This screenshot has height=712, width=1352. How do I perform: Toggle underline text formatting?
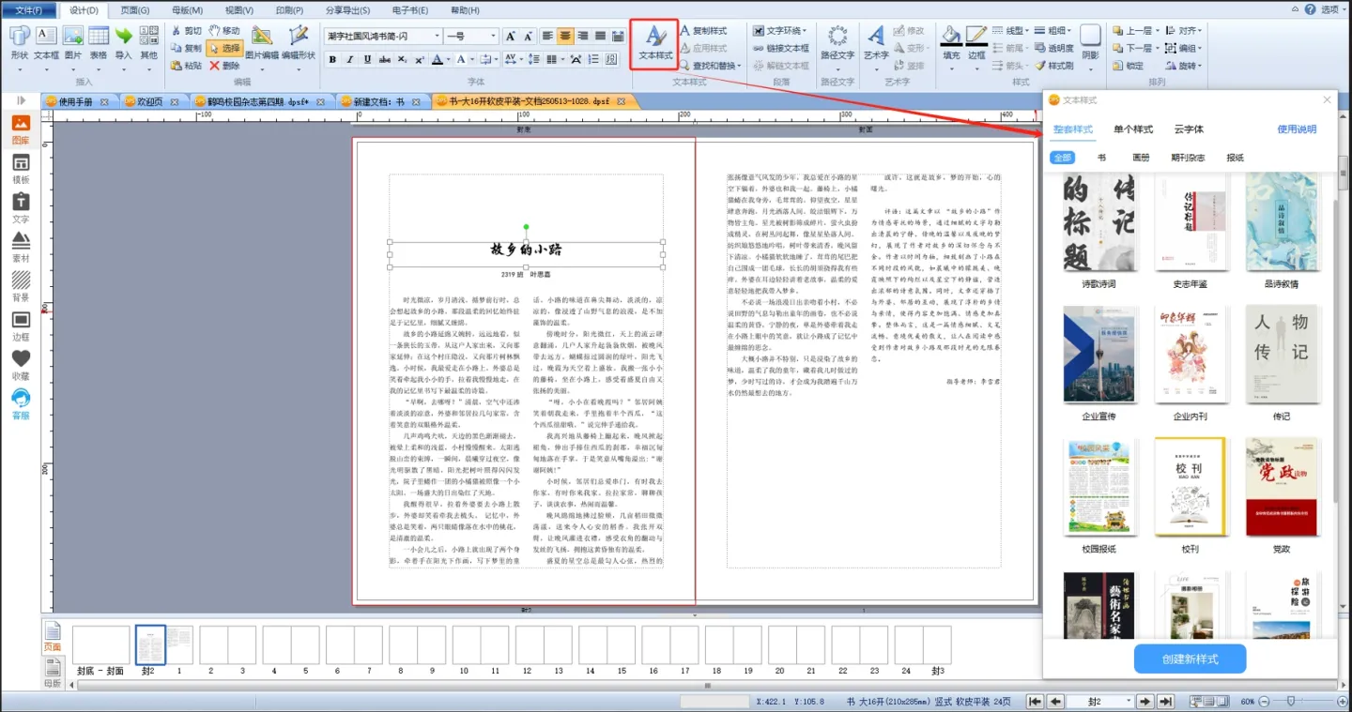point(367,60)
